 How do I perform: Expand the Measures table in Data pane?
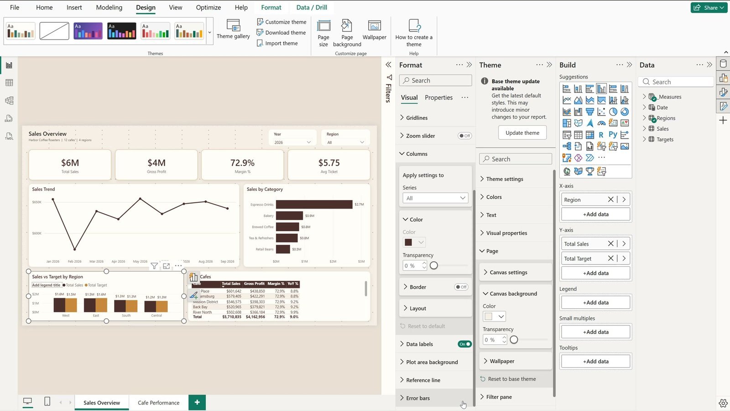click(644, 96)
